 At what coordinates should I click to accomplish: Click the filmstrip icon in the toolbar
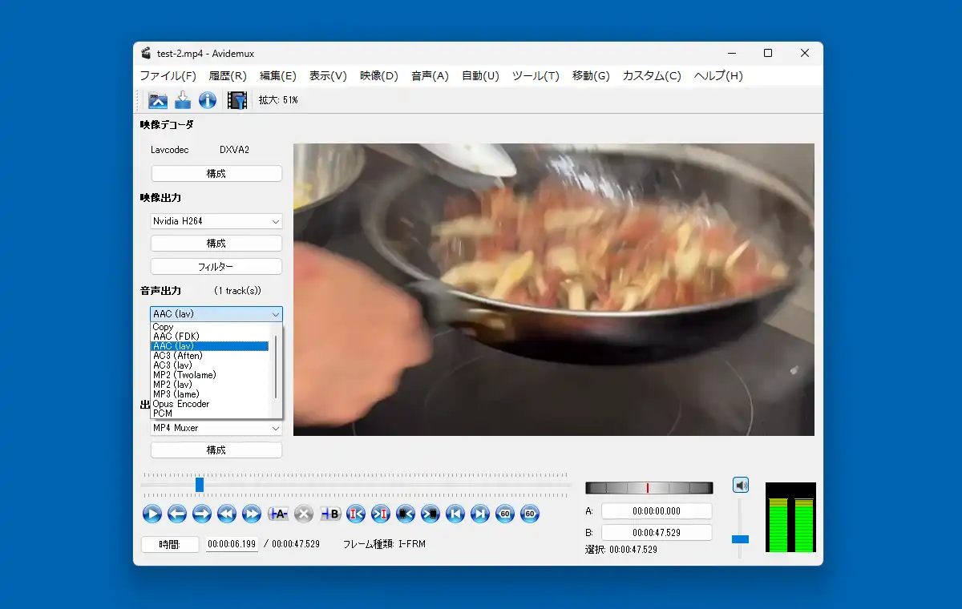click(236, 100)
